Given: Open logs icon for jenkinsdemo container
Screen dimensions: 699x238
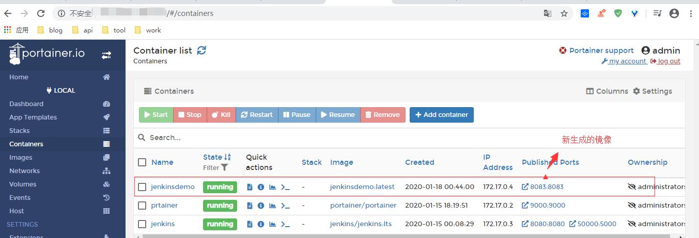Looking at the screenshot, I should pyautogui.click(x=250, y=187).
